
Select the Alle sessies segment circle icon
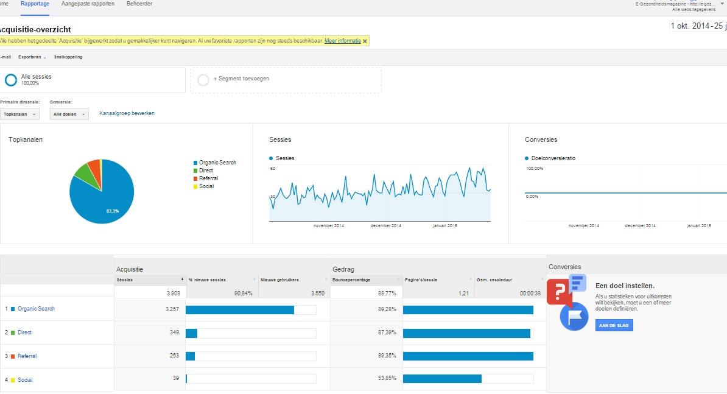coord(11,80)
